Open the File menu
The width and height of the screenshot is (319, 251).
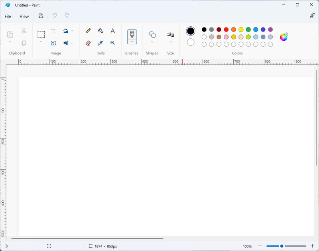coord(8,16)
